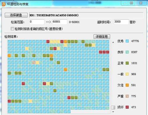The width and height of the screenshot is (148, 115).
Task: Click the green 正常 legend swatch
Action: tap(127, 63)
